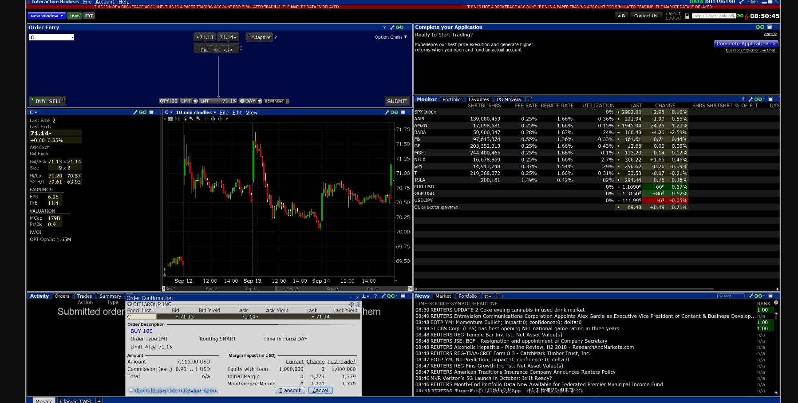Click chart toolbar crosshair icon

pos(205,119)
